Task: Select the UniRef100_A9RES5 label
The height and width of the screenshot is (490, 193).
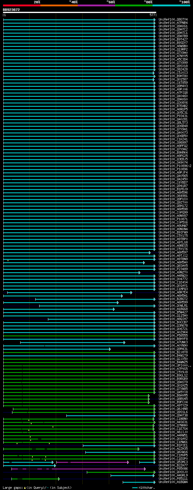Action: 173,246
